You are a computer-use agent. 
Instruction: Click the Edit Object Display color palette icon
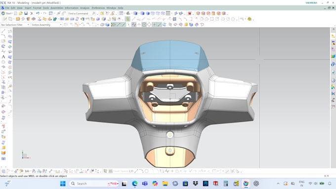tap(250, 19)
